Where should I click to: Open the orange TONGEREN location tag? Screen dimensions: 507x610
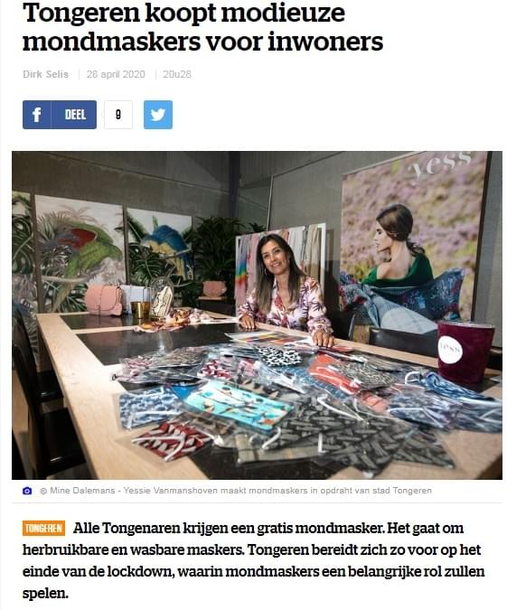43,529
